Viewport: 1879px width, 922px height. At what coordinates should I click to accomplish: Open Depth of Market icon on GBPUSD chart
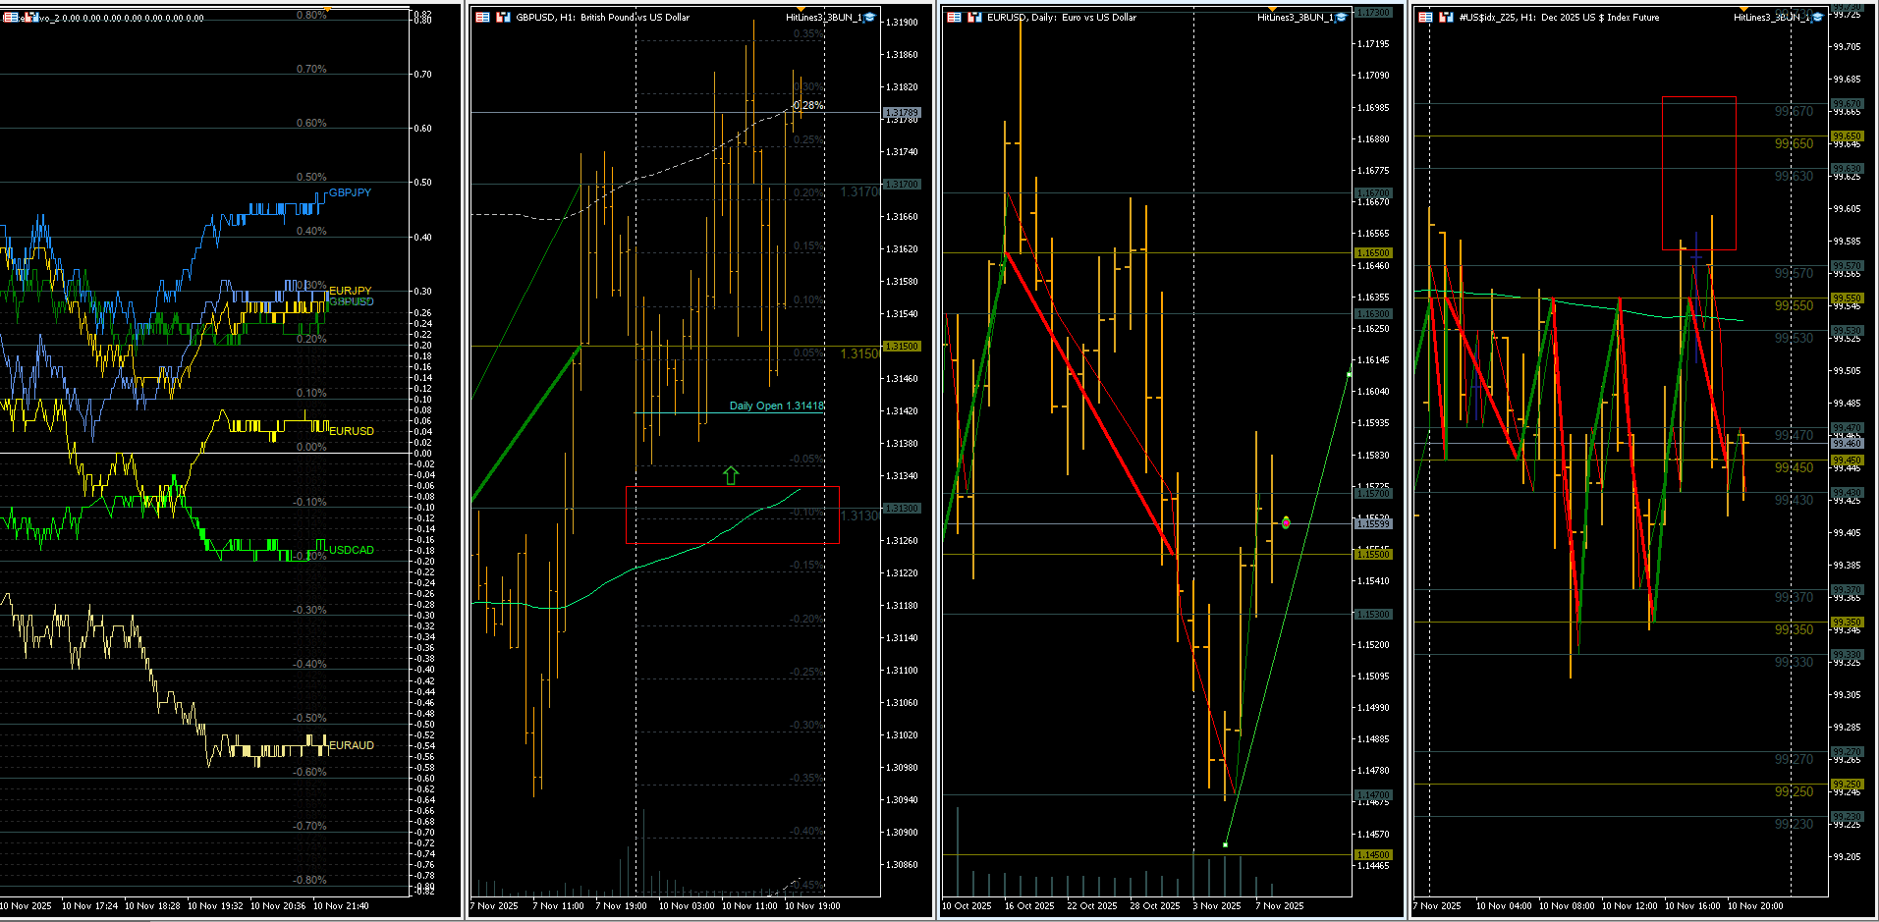click(x=503, y=17)
